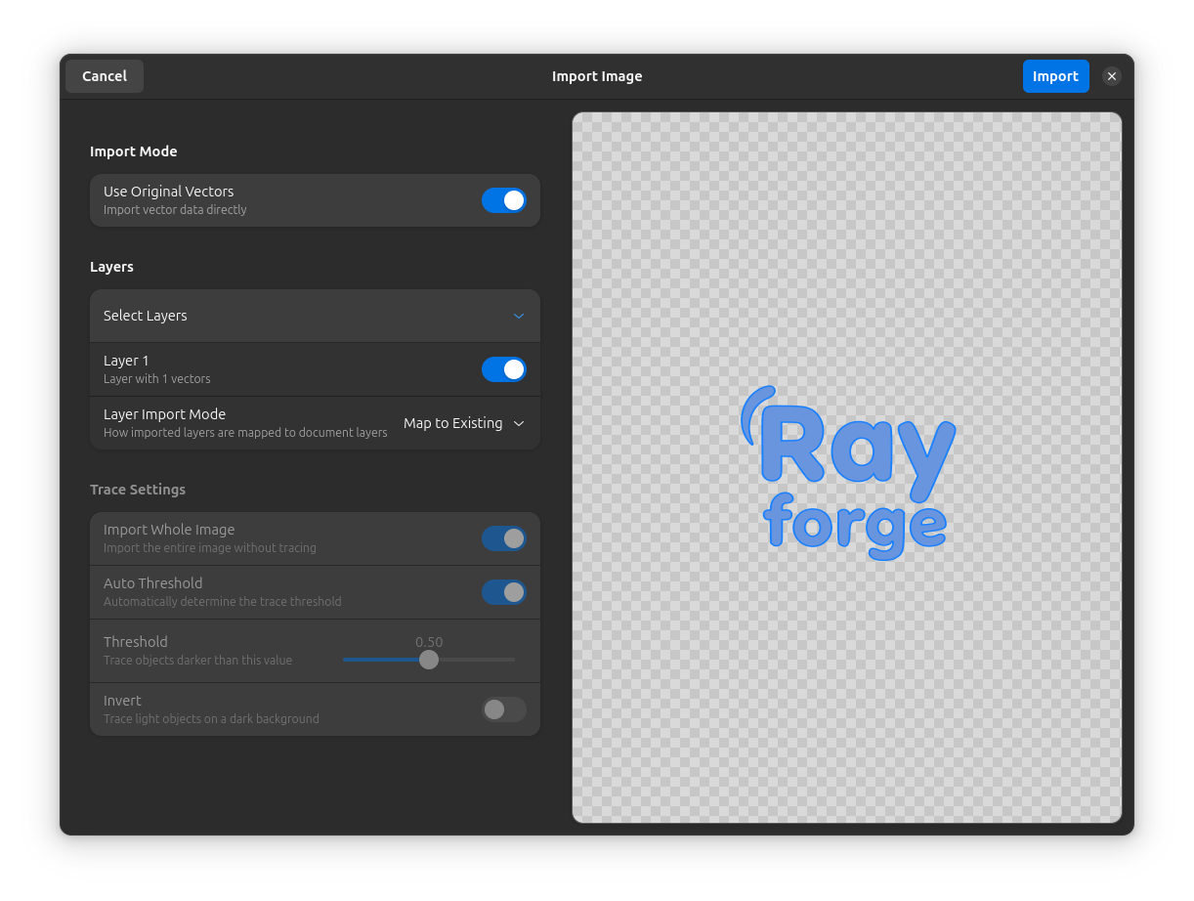Screen dimensions: 1194x901
Task: Close the Import Image dialog with X
Action: [x=1112, y=75]
